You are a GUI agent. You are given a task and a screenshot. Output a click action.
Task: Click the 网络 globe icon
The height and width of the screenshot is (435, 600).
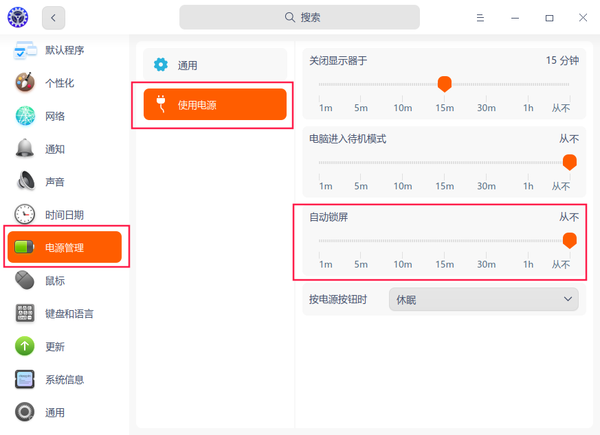click(x=25, y=116)
